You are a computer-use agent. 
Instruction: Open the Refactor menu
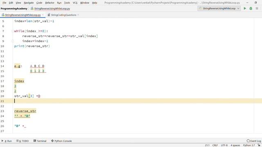(50, 3)
